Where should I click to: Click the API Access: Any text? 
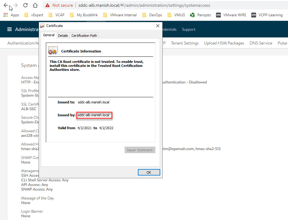(x=35, y=185)
